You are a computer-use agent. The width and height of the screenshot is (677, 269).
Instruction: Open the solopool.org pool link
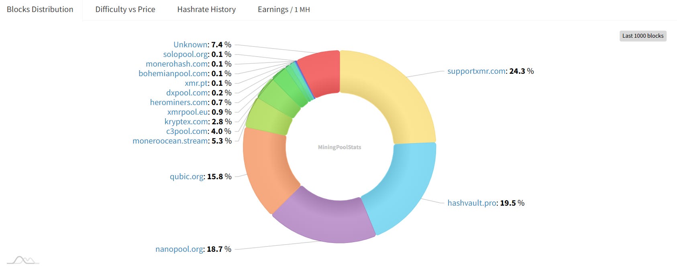pyautogui.click(x=186, y=54)
